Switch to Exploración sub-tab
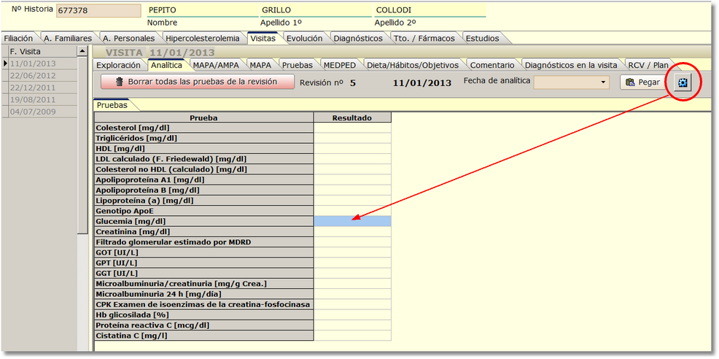Screen dimensions: 719x359 pyautogui.click(x=118, y=65)
